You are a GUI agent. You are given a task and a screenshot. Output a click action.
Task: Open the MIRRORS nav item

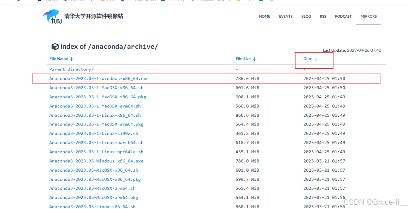click(x=369, y=17)
